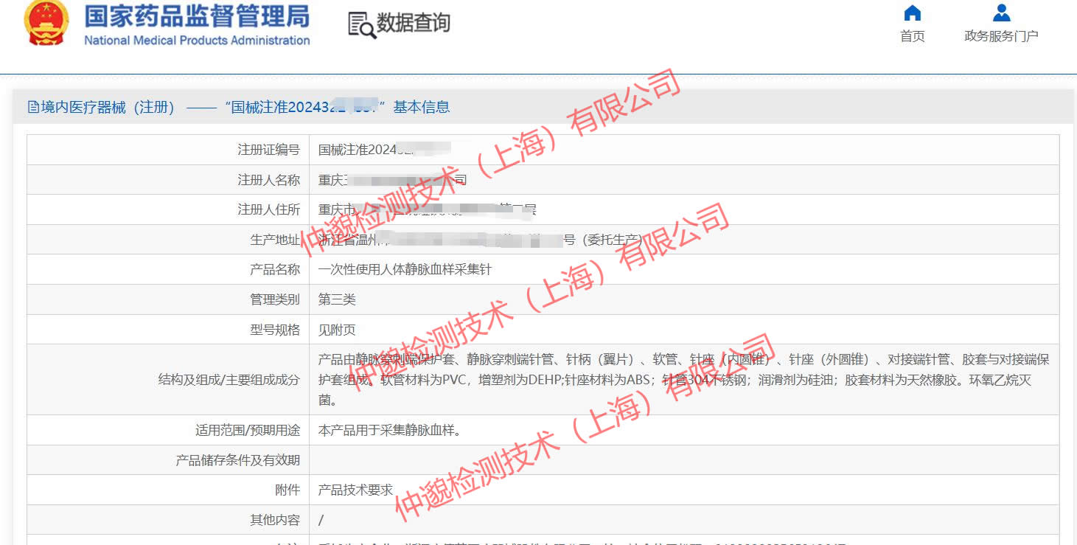Click the 生产地址 row label

275,240
